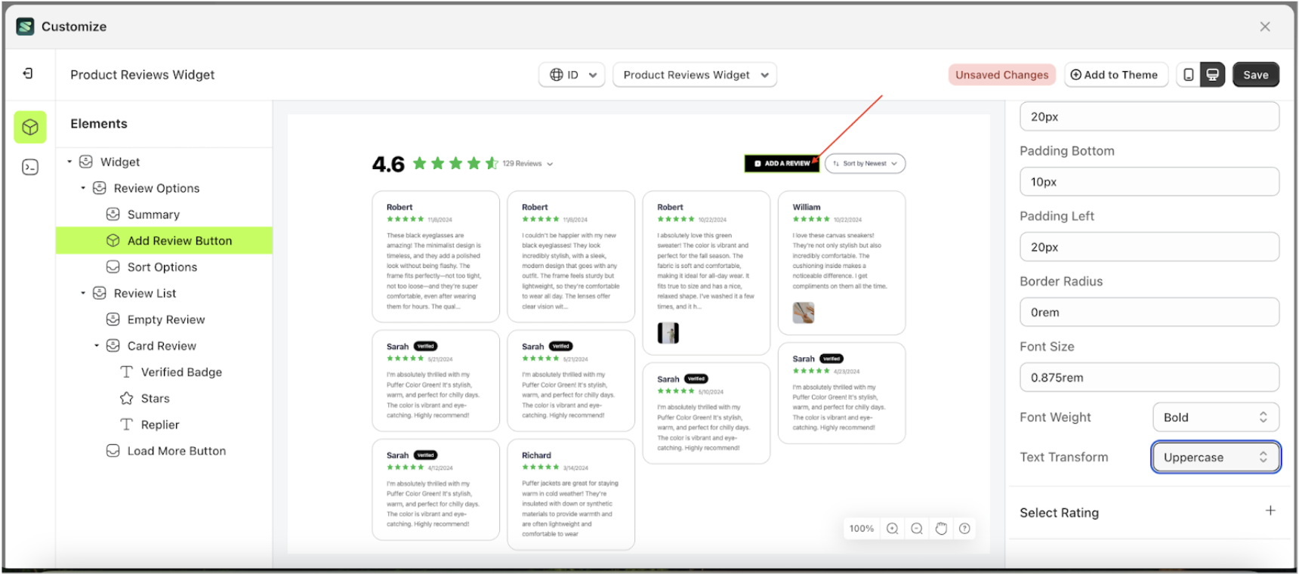Select Summary in the element tree

pos(153,214)
